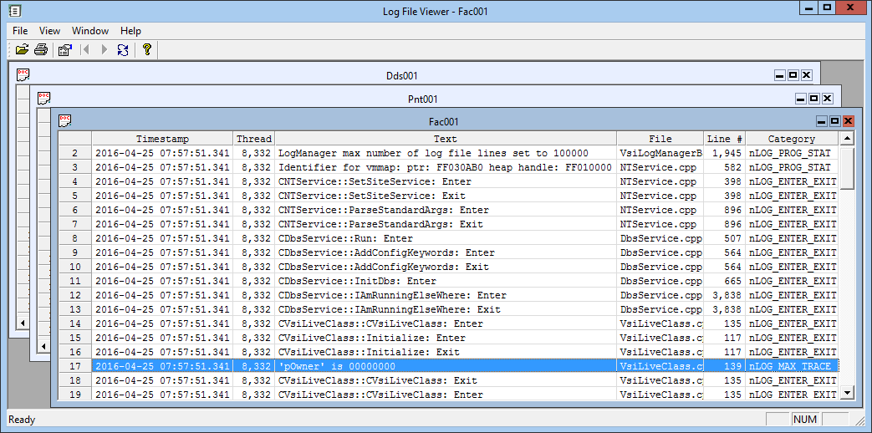
Task: Click line number 665 cell
Action: click(x=725, y=281)
